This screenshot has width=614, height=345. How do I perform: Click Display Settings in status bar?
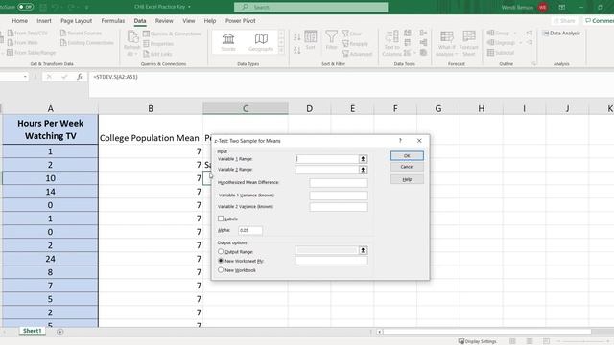pos(478,341)
